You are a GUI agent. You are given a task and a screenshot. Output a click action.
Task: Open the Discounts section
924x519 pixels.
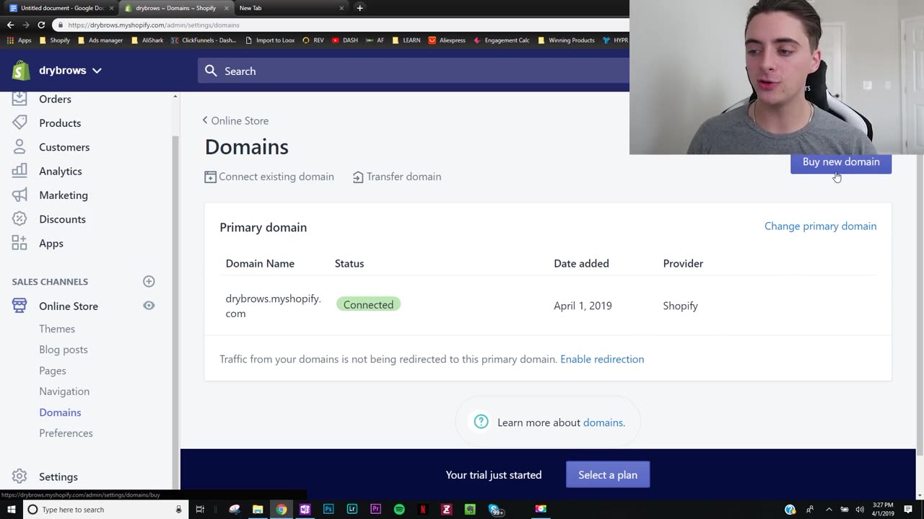point(62,219)
